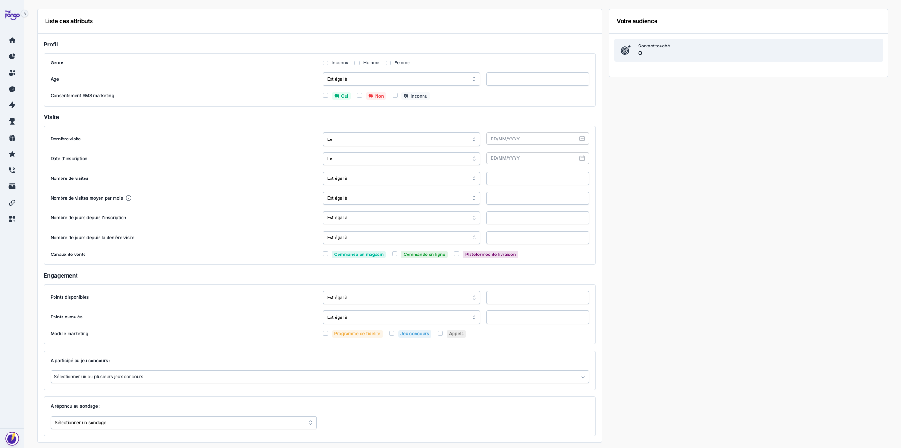Click the lightning bolt automation icon
The image size is (901, 448).
click(12, 105)
